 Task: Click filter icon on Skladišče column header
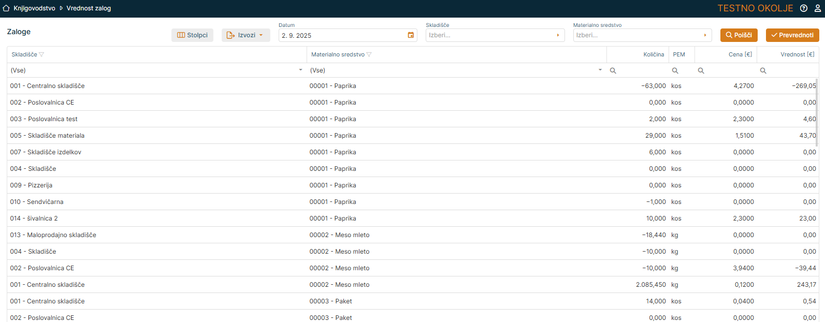click(42, 54)
